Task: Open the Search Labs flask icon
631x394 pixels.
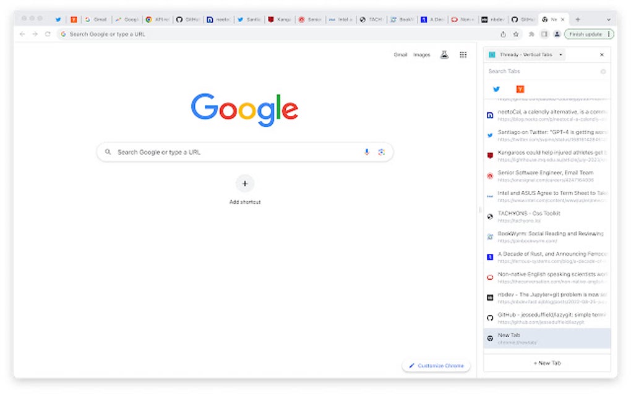Action: [x=444, y=54]
